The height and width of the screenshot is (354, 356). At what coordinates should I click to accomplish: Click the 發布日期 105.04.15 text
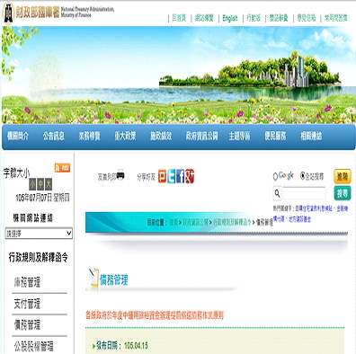[121, 346]
